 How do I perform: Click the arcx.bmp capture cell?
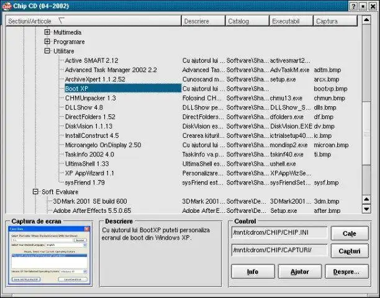pyautogui.click(x=327, y=79)
